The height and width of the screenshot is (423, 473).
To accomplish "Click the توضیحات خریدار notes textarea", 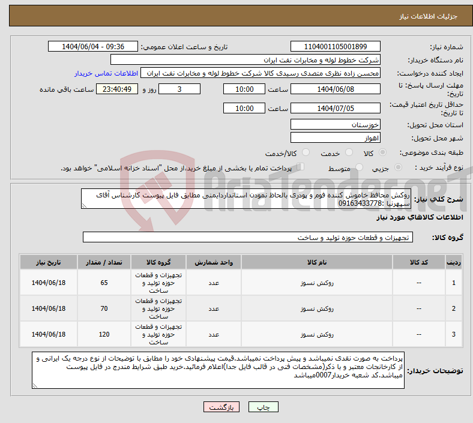I will [x=218, y=370].
